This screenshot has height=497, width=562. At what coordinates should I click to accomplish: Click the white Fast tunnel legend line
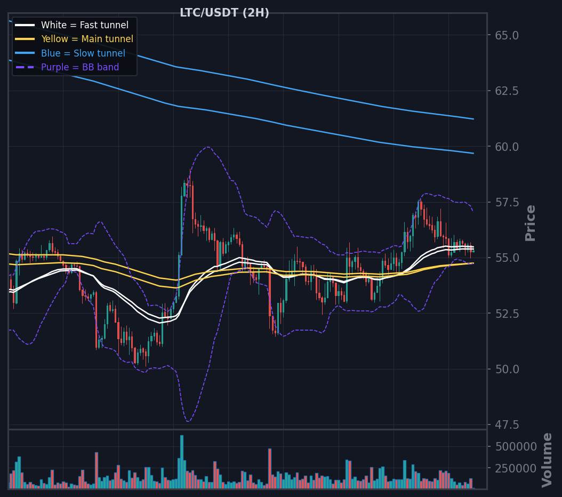[25, 25]
